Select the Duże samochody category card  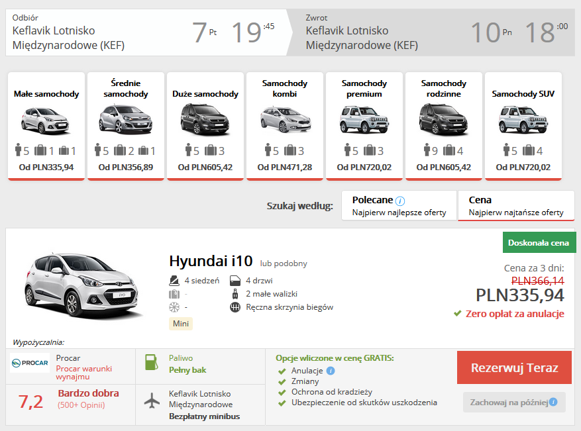click(x=205, y=126)
